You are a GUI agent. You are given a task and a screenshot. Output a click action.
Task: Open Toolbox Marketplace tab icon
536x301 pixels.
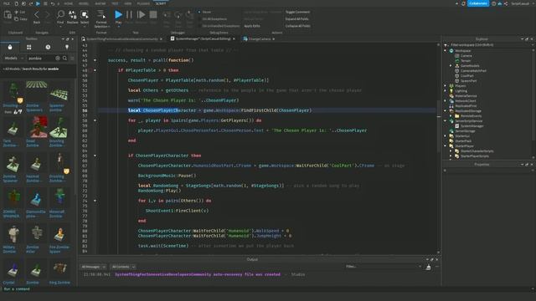[10, 47]
